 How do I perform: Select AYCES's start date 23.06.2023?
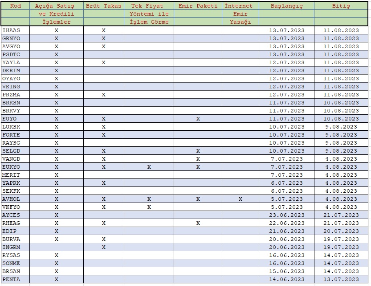pos(286,215)
